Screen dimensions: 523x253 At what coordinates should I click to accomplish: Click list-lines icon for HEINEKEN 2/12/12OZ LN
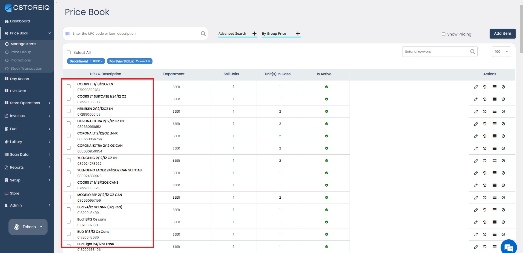(x=494, y=111)
